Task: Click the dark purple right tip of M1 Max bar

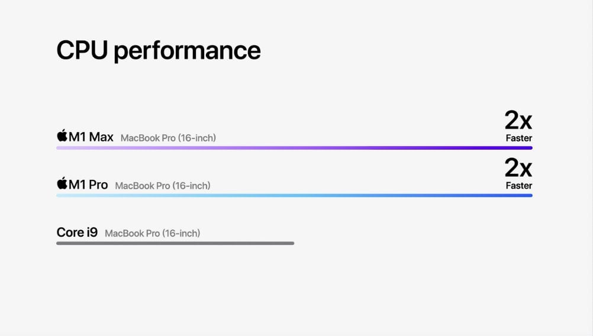Action: click(x=530, y=148)
